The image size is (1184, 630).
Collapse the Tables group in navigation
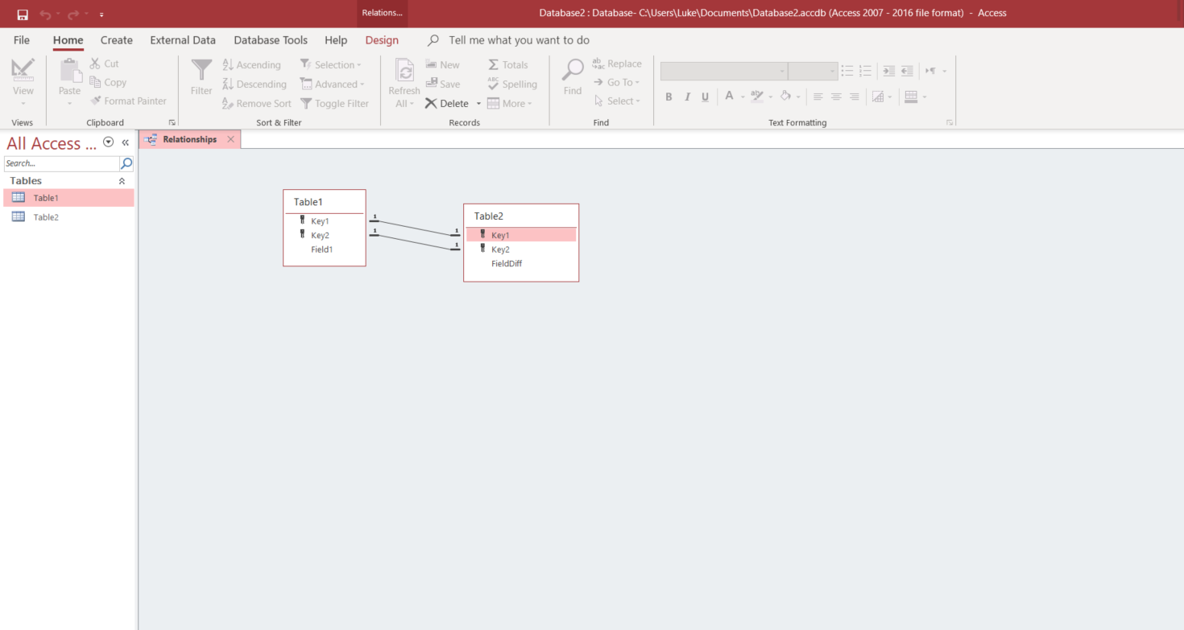122,181
